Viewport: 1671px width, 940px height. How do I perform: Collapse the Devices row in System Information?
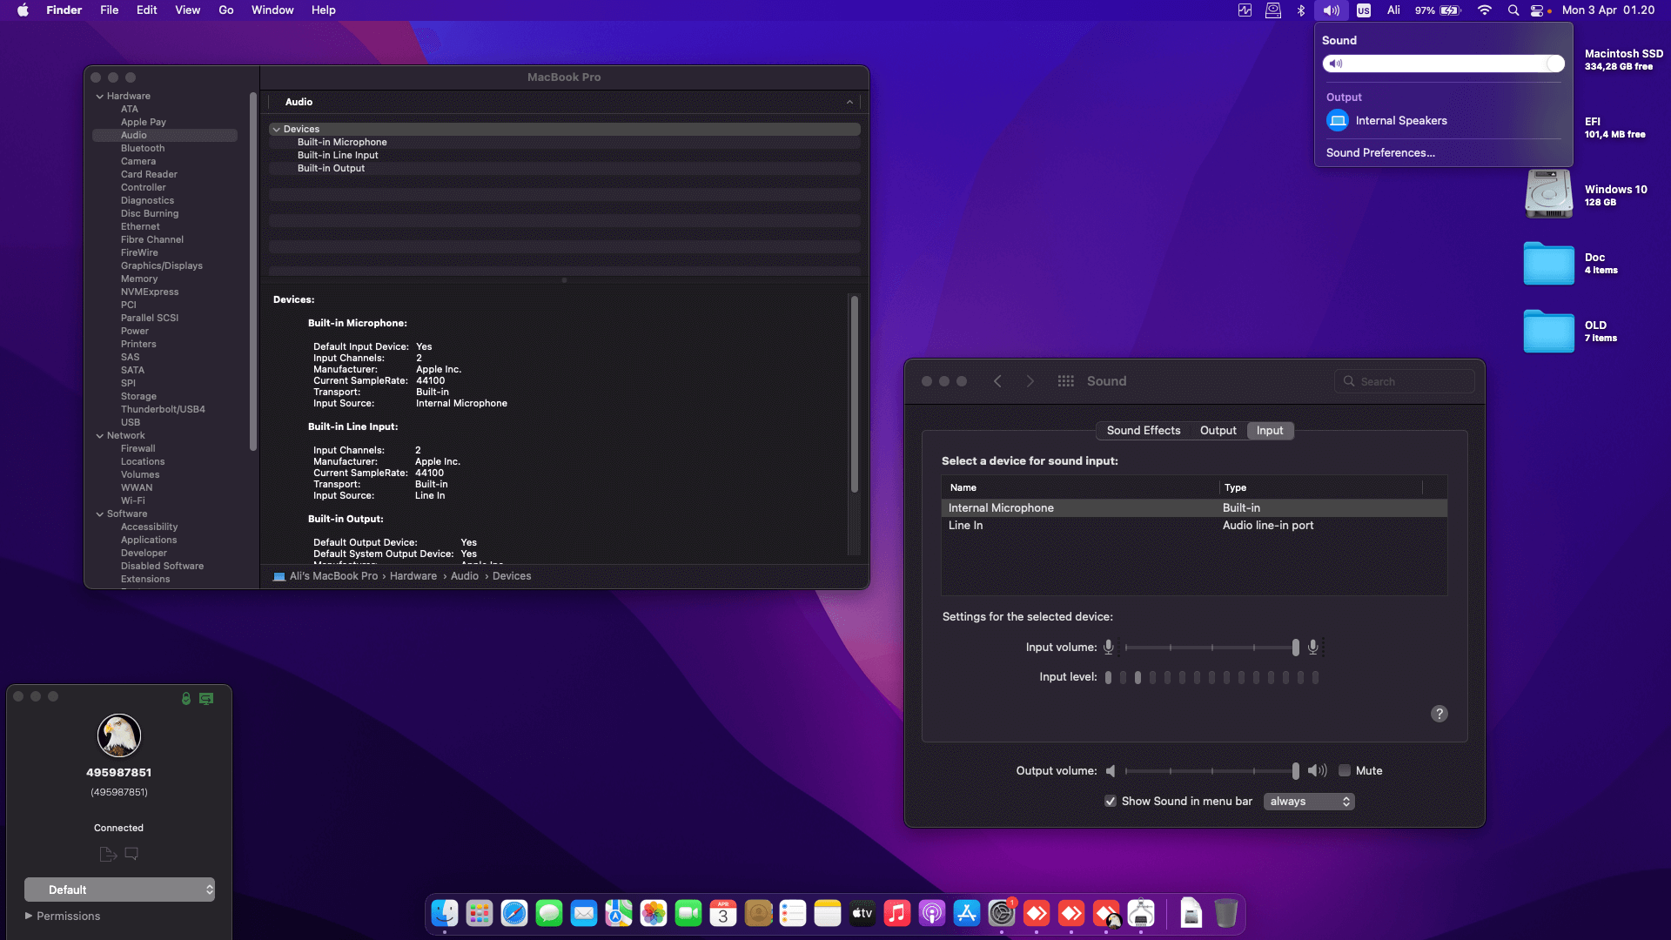[x=277, y=129]
